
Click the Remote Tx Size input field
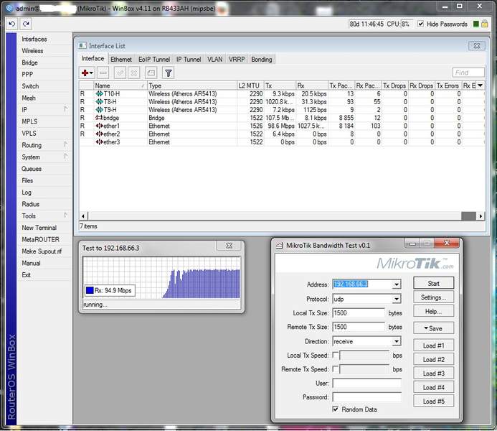point(358,327)
